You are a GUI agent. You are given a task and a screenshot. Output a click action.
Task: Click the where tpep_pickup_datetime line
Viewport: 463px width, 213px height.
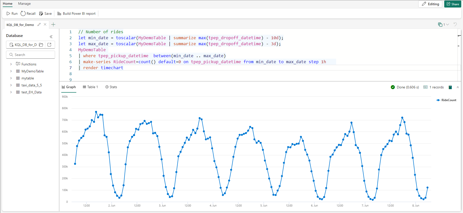coord(152,56)
